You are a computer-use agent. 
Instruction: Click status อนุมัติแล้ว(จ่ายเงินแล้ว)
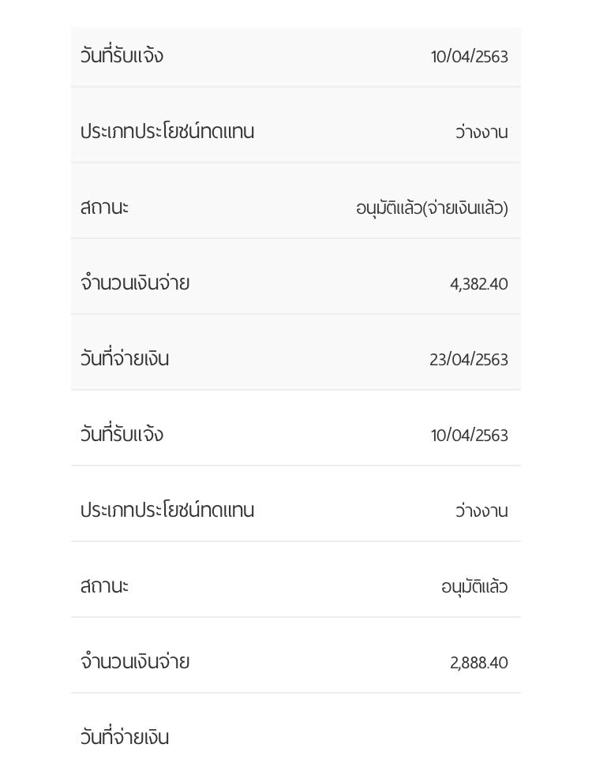(432, 208)
